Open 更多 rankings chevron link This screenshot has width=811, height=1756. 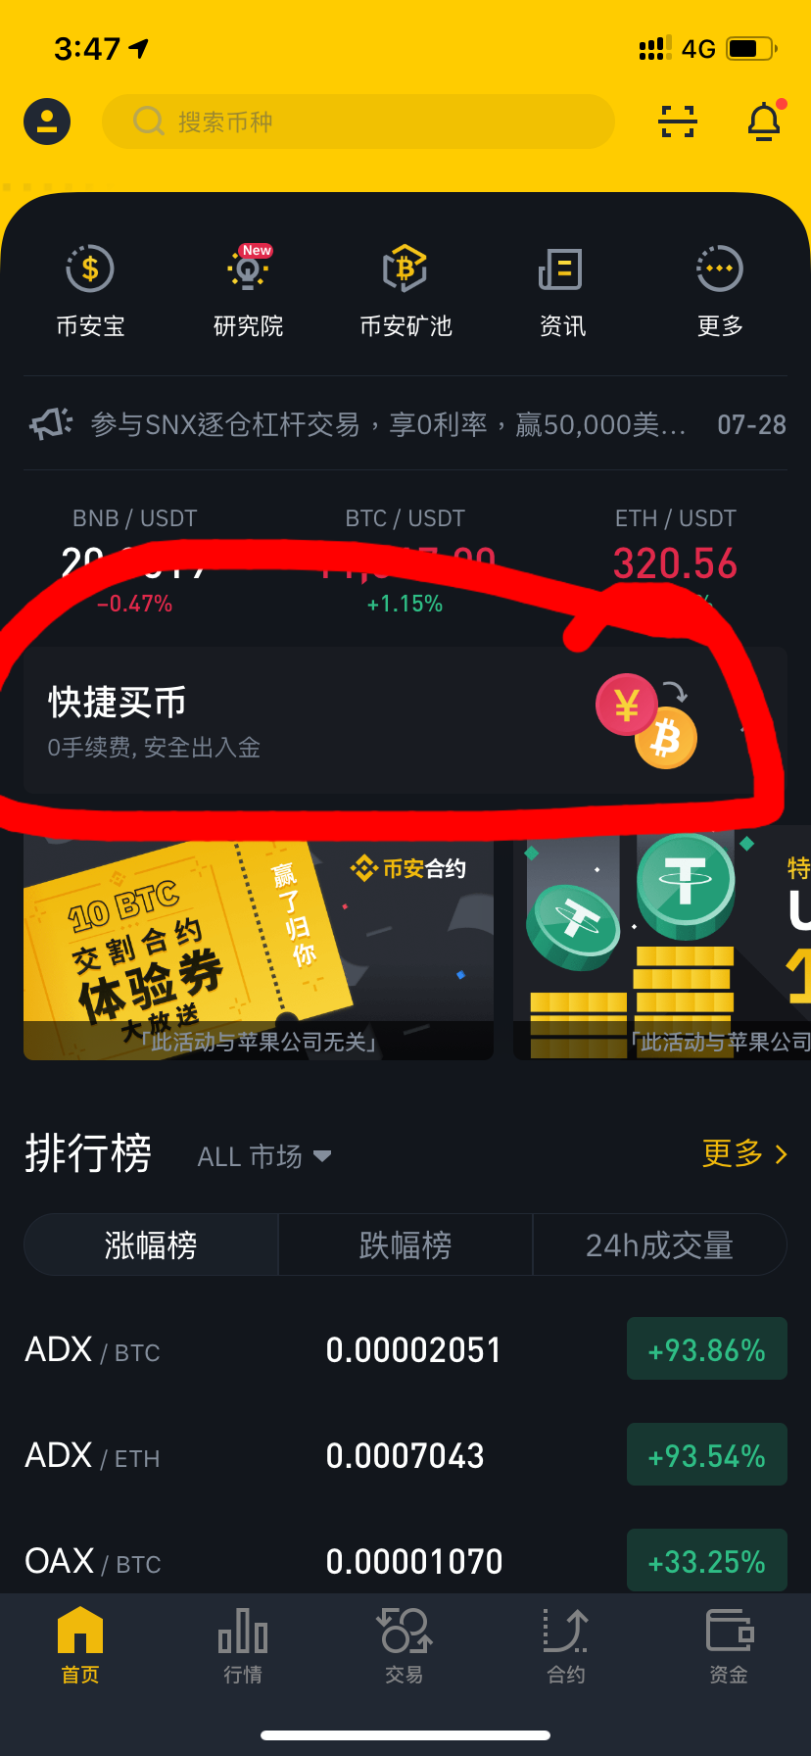pyautogui.click(x=745, y=1153)
